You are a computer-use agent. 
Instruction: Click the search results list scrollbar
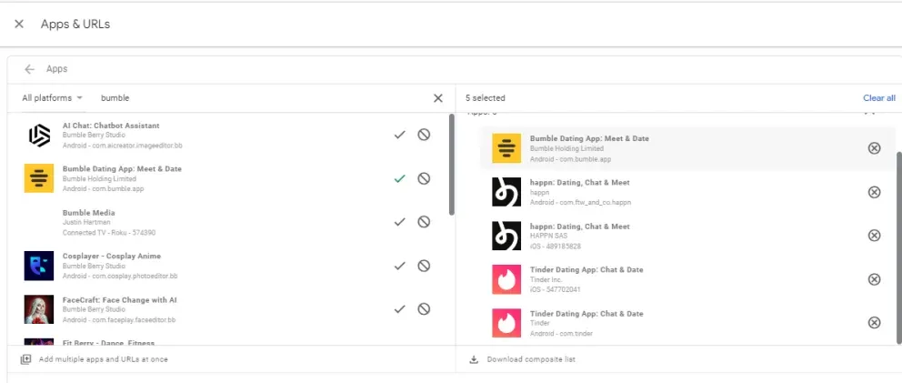click(452, 164)
